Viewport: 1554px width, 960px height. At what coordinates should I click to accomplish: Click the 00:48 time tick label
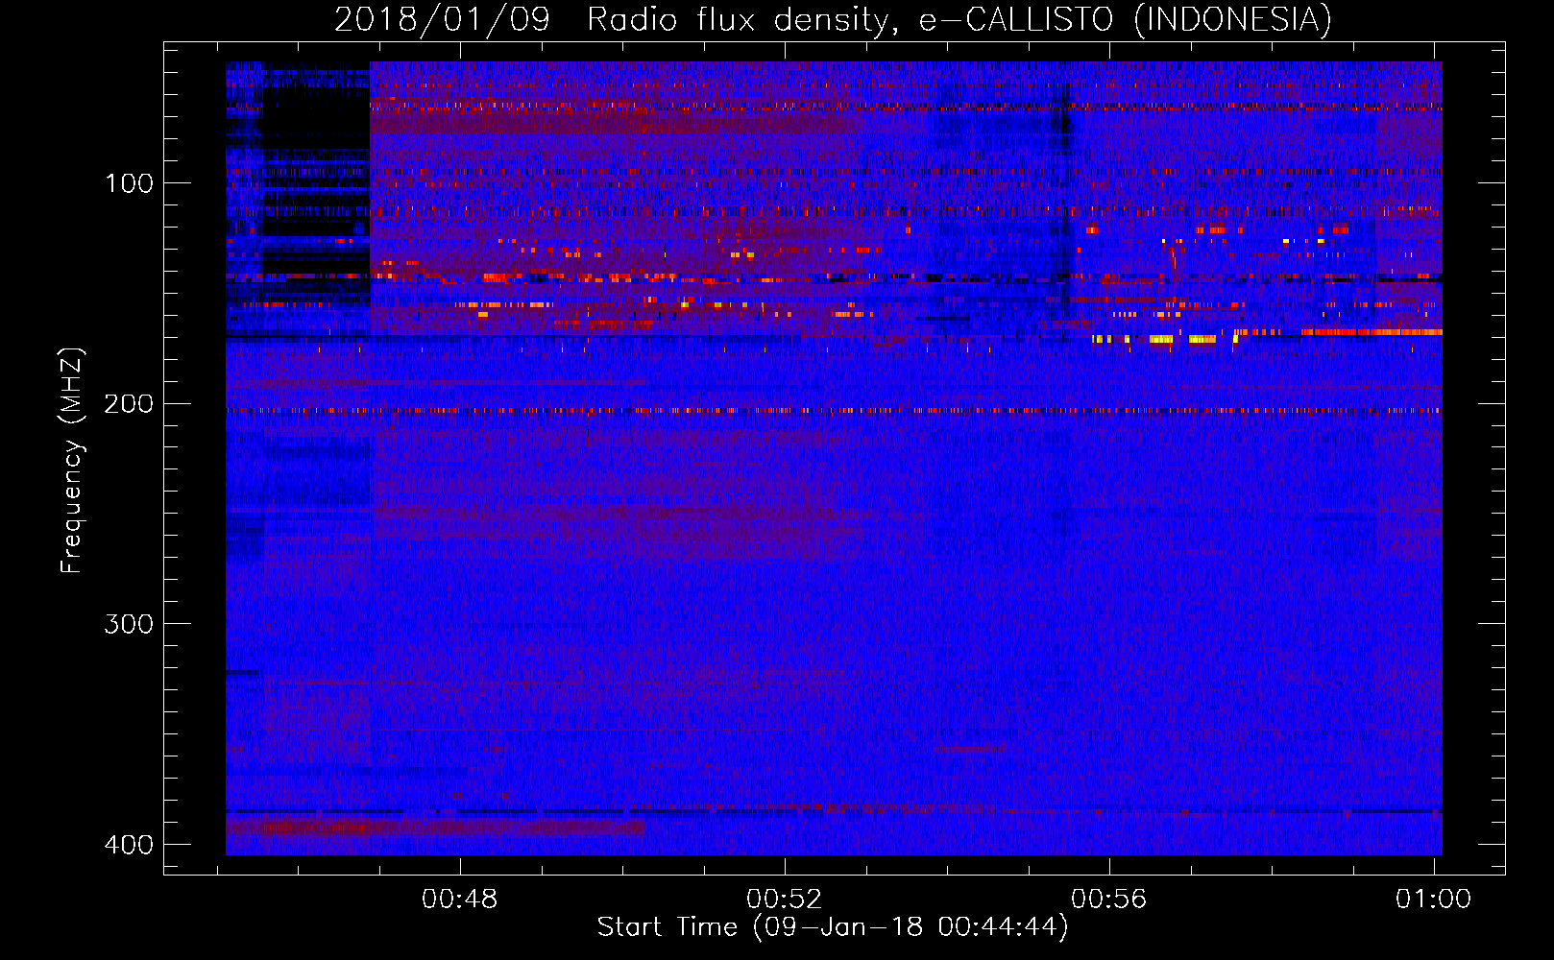[x=460, y=899]
